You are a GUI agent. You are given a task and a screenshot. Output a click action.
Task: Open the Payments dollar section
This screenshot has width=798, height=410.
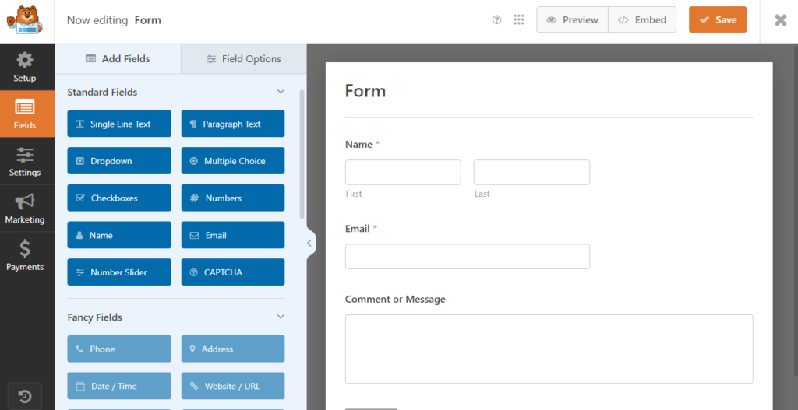[25, 255]
